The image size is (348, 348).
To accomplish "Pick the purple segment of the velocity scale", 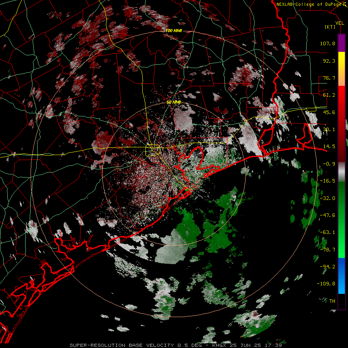I will coord(341,43).
